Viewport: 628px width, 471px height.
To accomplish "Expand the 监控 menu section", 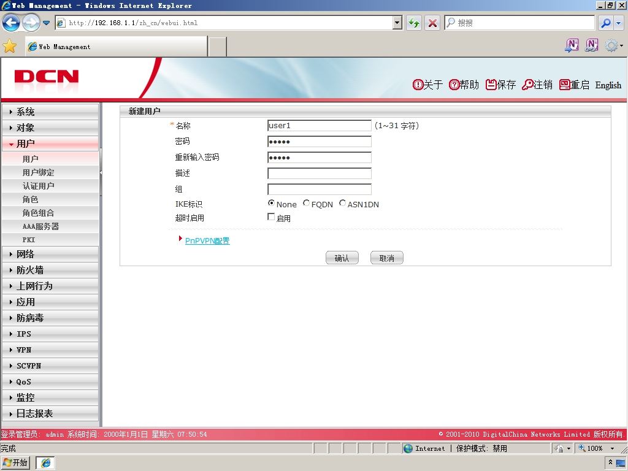I will [50, 397].
